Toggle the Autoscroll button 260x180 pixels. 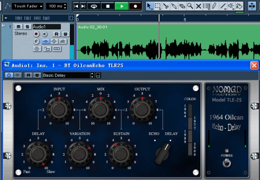pos(252,6)
